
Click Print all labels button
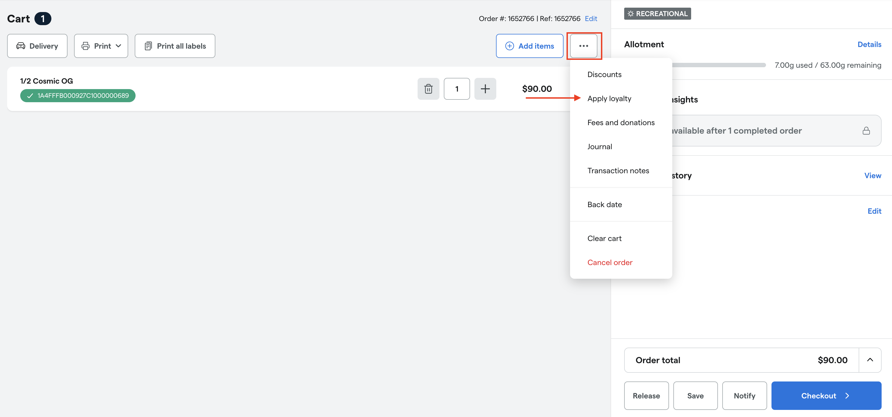click(x=175, y=46)
